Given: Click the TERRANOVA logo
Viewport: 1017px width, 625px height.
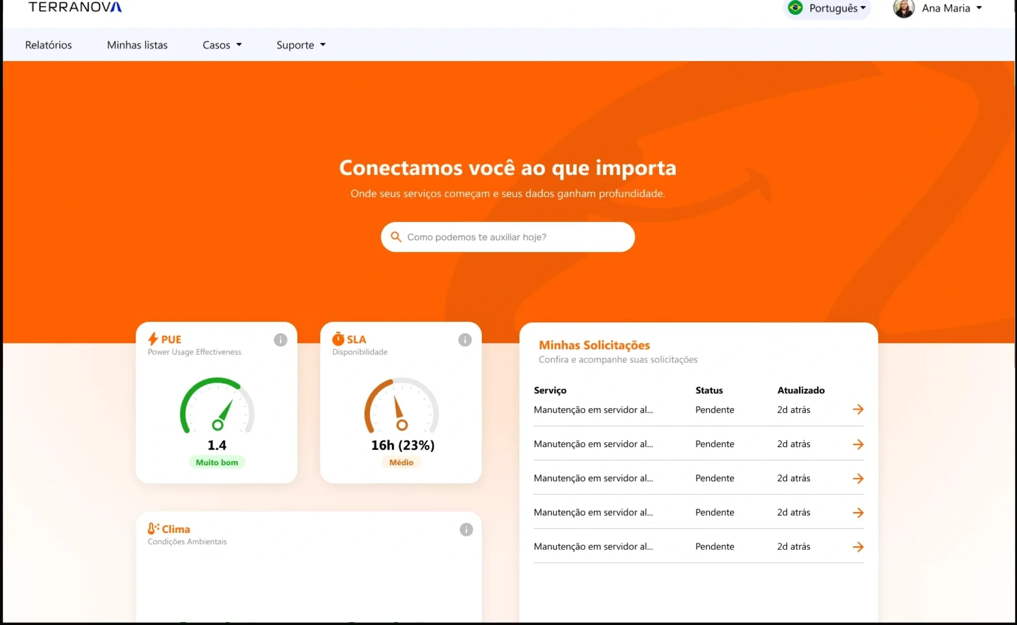Looking at the screenshot, I should [x=75, y=7].
